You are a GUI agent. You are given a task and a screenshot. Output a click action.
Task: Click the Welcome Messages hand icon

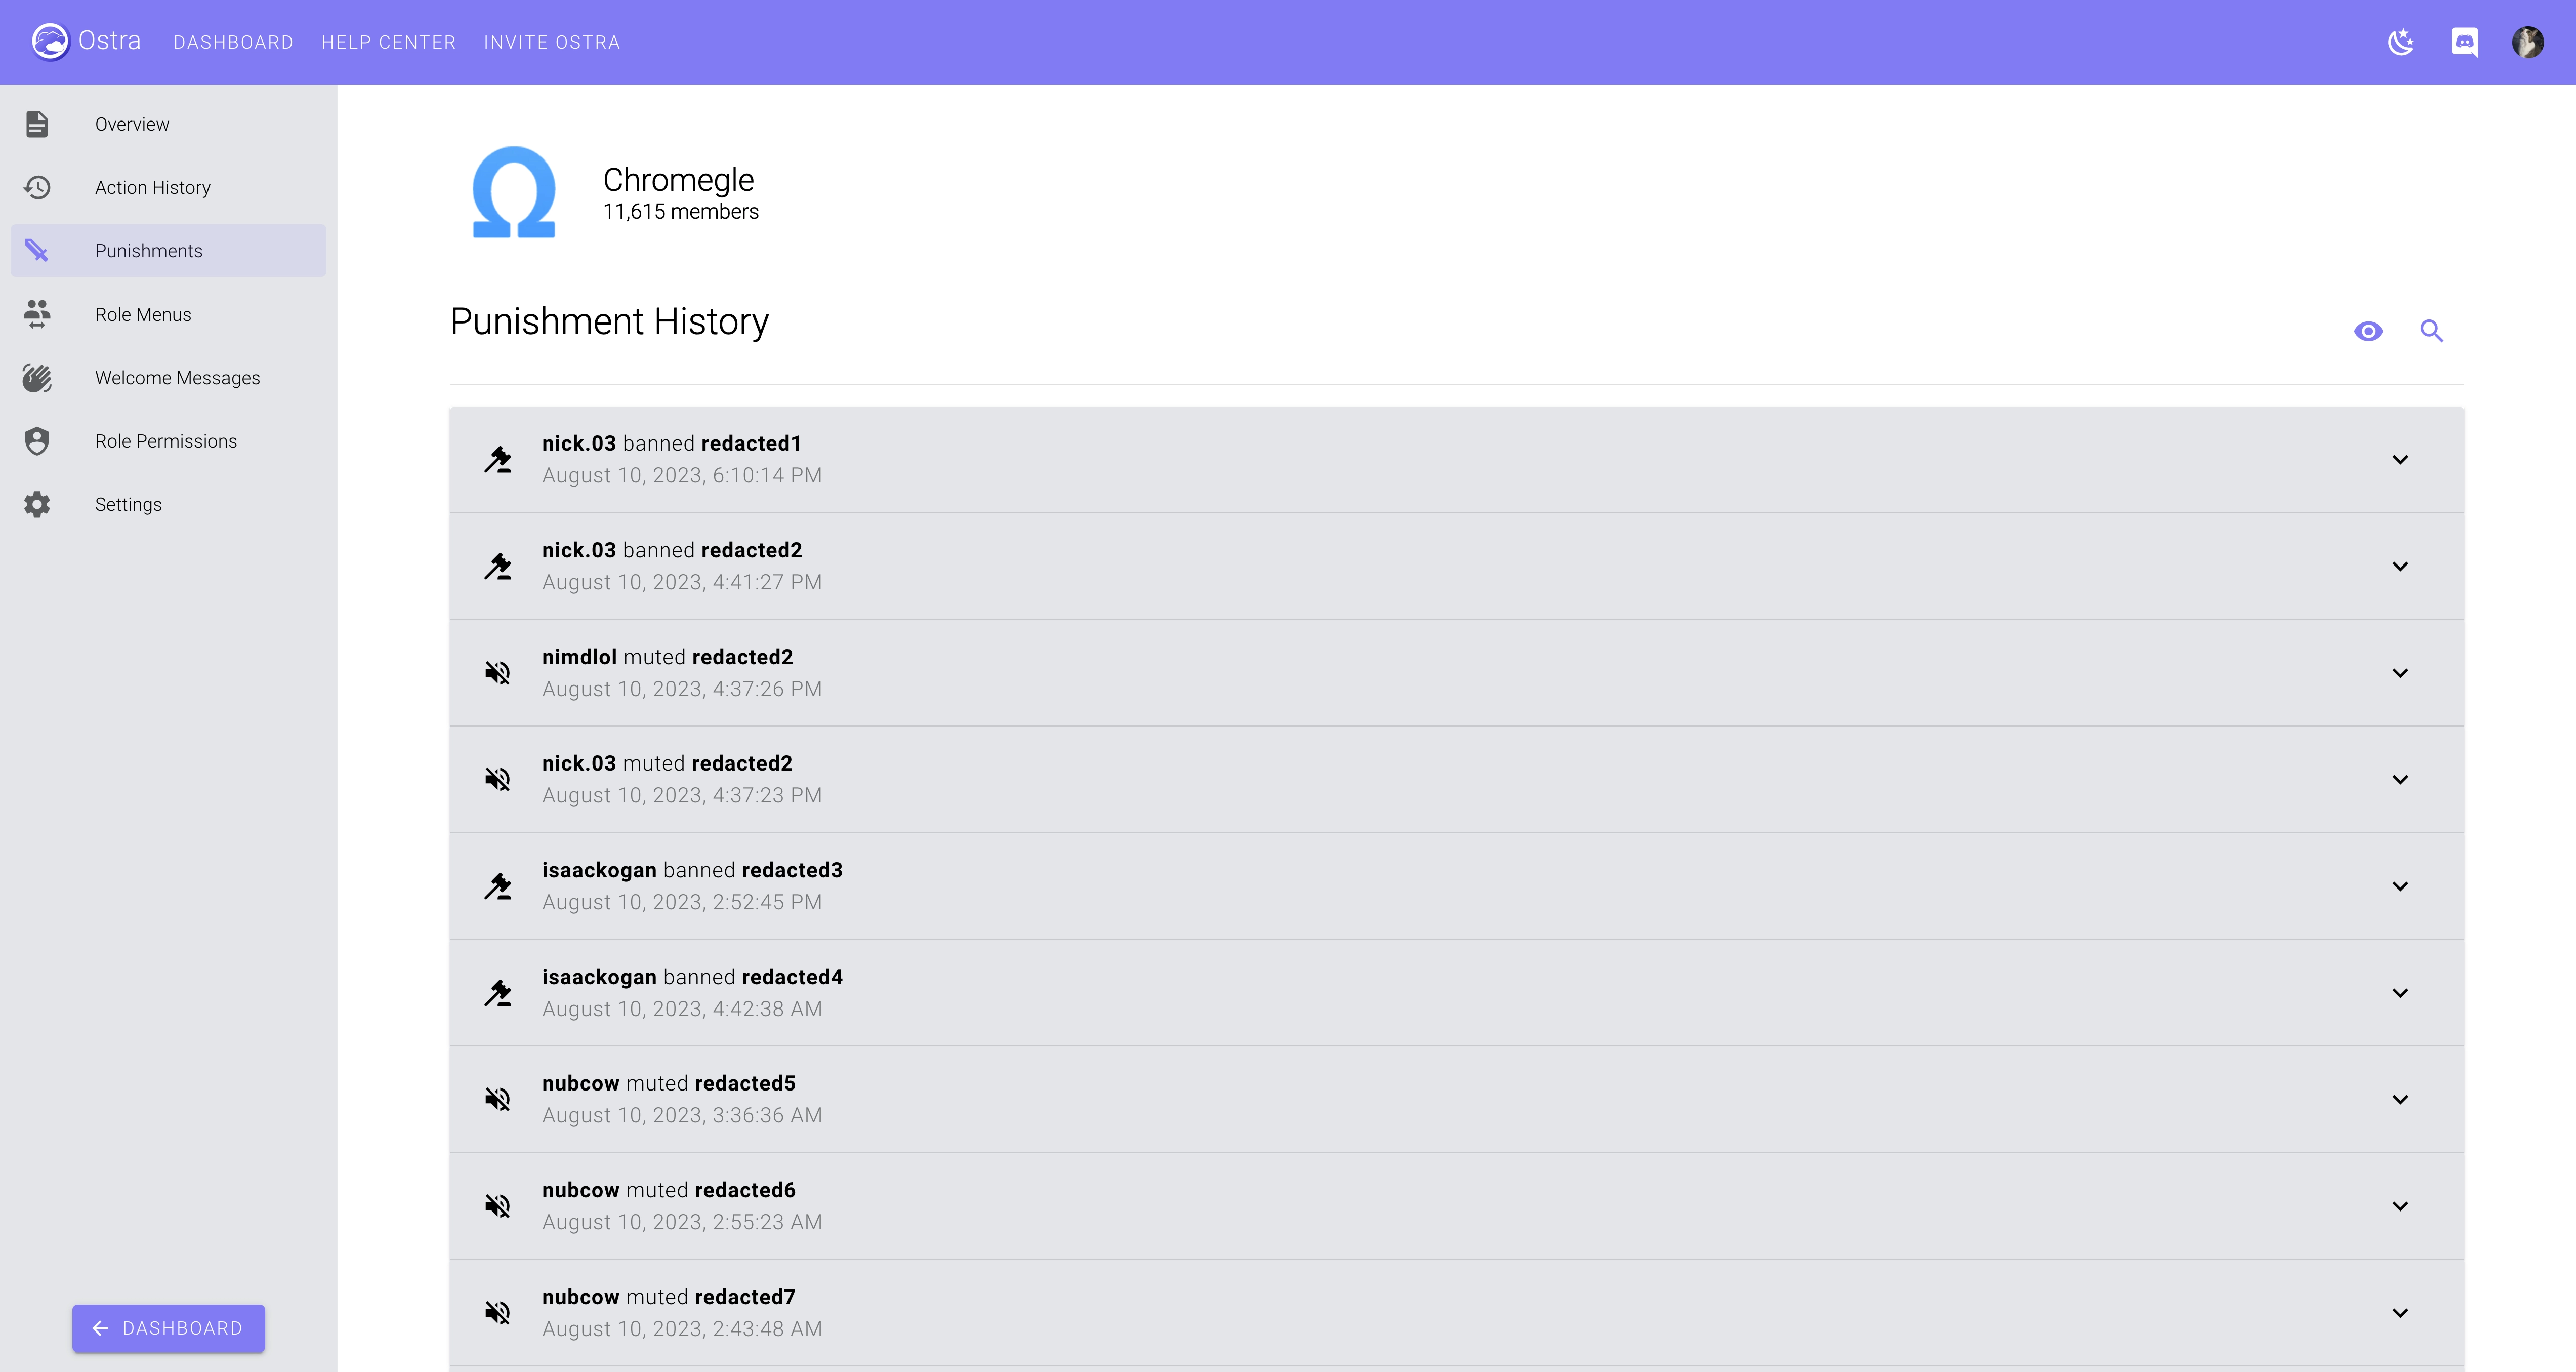click(x=37, y=377)
